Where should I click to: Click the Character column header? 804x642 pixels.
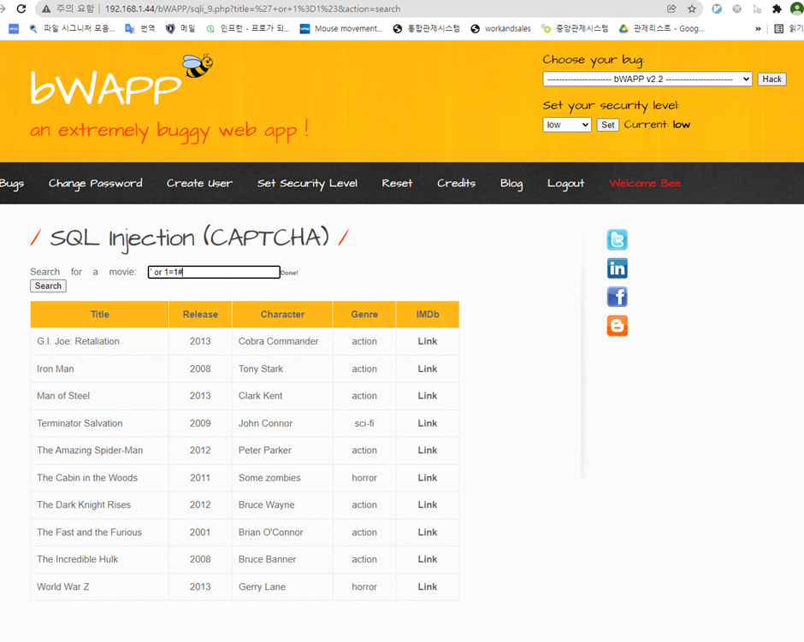282,315
